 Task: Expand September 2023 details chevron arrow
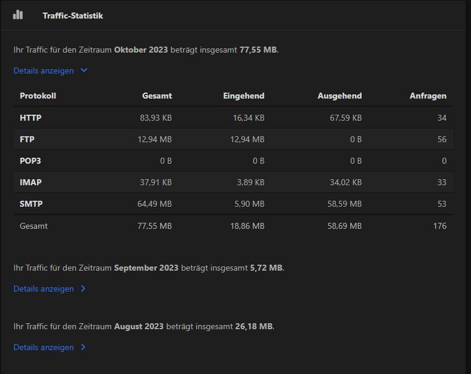pyautogui.click(x=83, y=289)
